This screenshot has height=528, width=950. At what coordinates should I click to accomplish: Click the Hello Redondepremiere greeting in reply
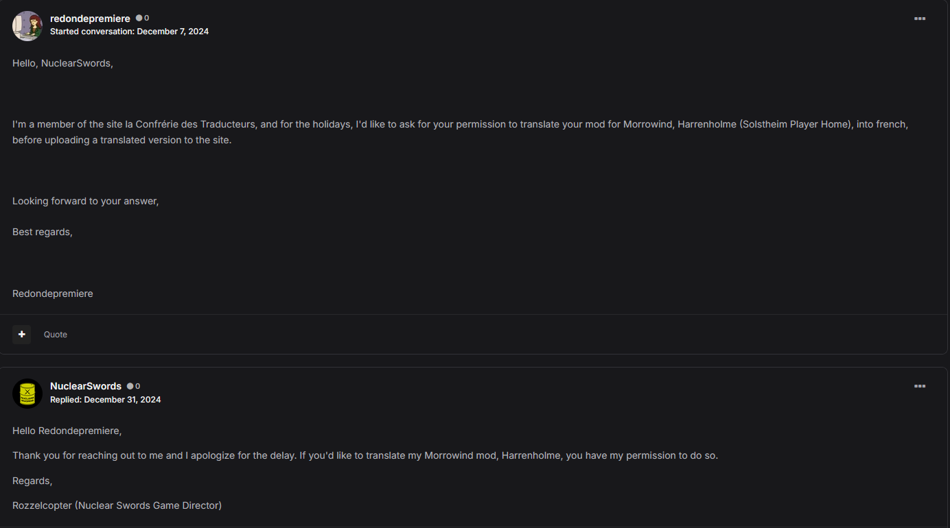(x=67, y=431)
